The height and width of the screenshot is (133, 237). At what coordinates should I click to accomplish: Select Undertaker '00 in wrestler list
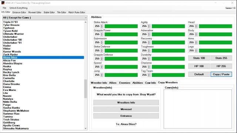tap(43, 40)
